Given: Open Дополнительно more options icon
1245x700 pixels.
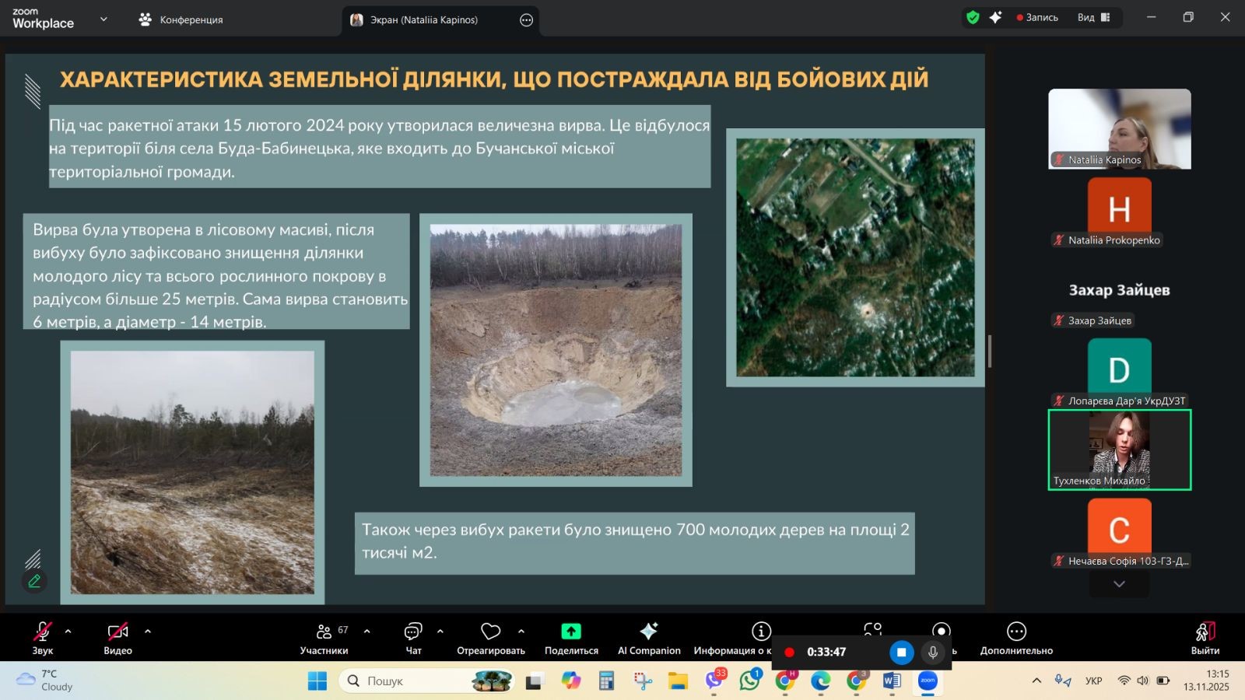Looking at the screenshot, I should coord(1016,632).
